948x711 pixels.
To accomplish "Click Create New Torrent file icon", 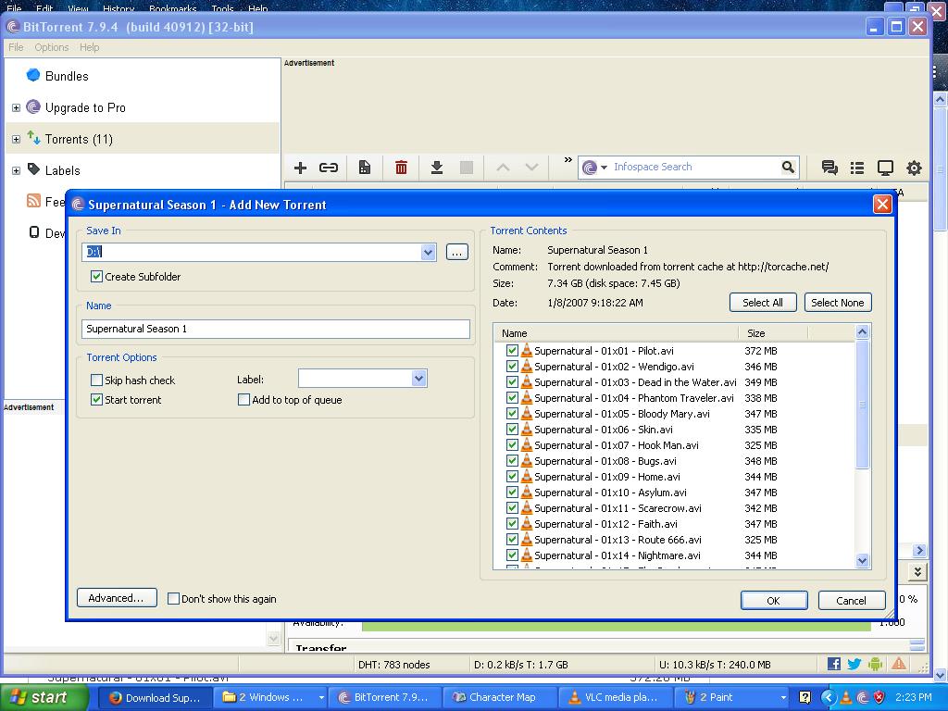I will tap(365, 168).
